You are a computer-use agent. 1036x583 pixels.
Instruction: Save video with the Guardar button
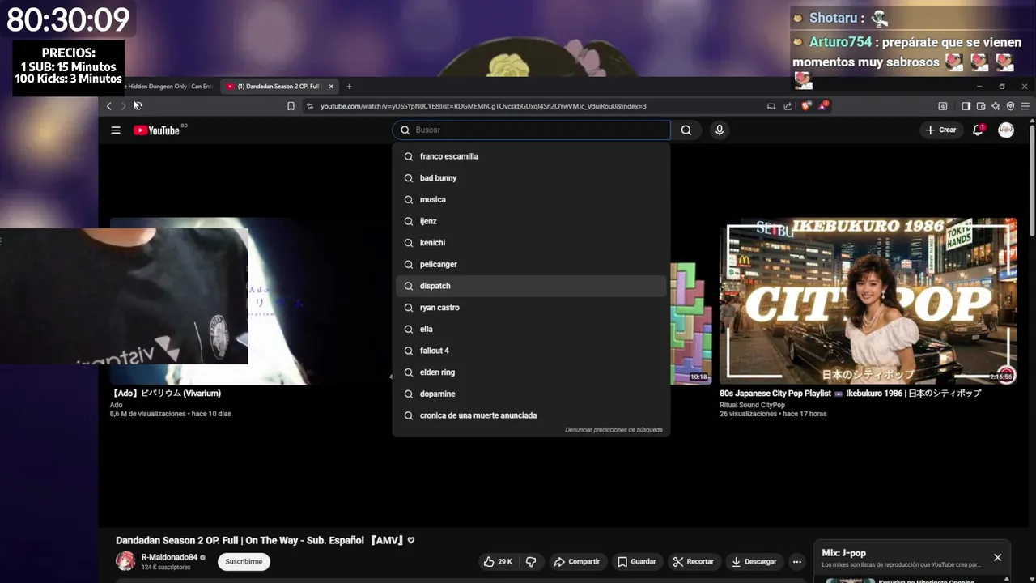636,561
